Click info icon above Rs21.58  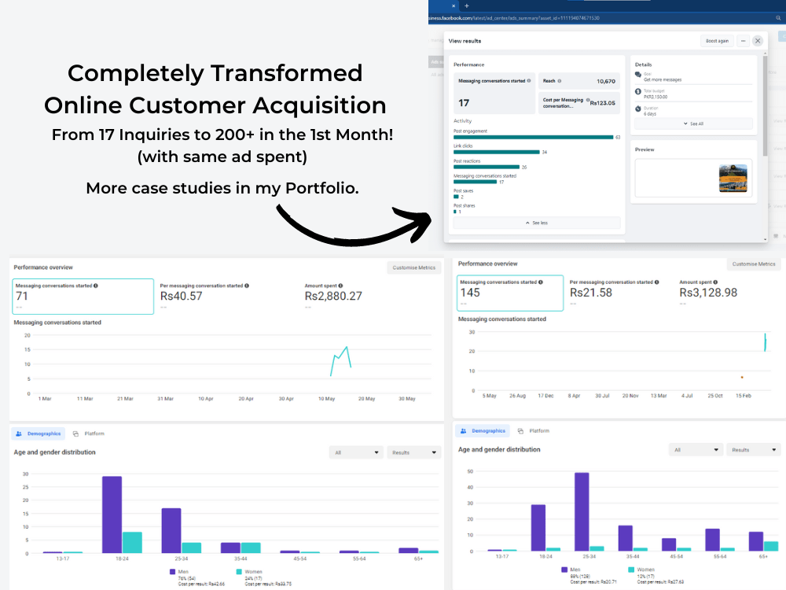click(656, 282)
